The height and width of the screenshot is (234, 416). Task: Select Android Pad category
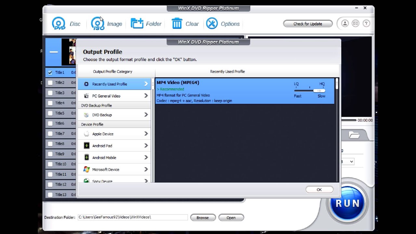coord(114,146)
